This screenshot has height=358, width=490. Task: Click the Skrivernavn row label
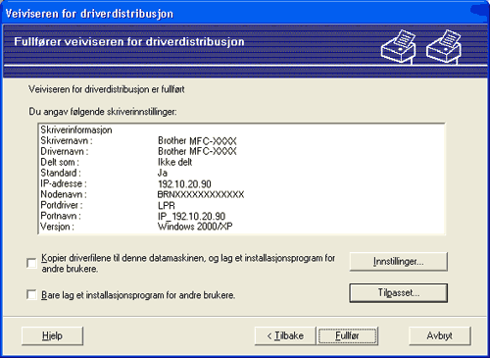tap(67, 140)
